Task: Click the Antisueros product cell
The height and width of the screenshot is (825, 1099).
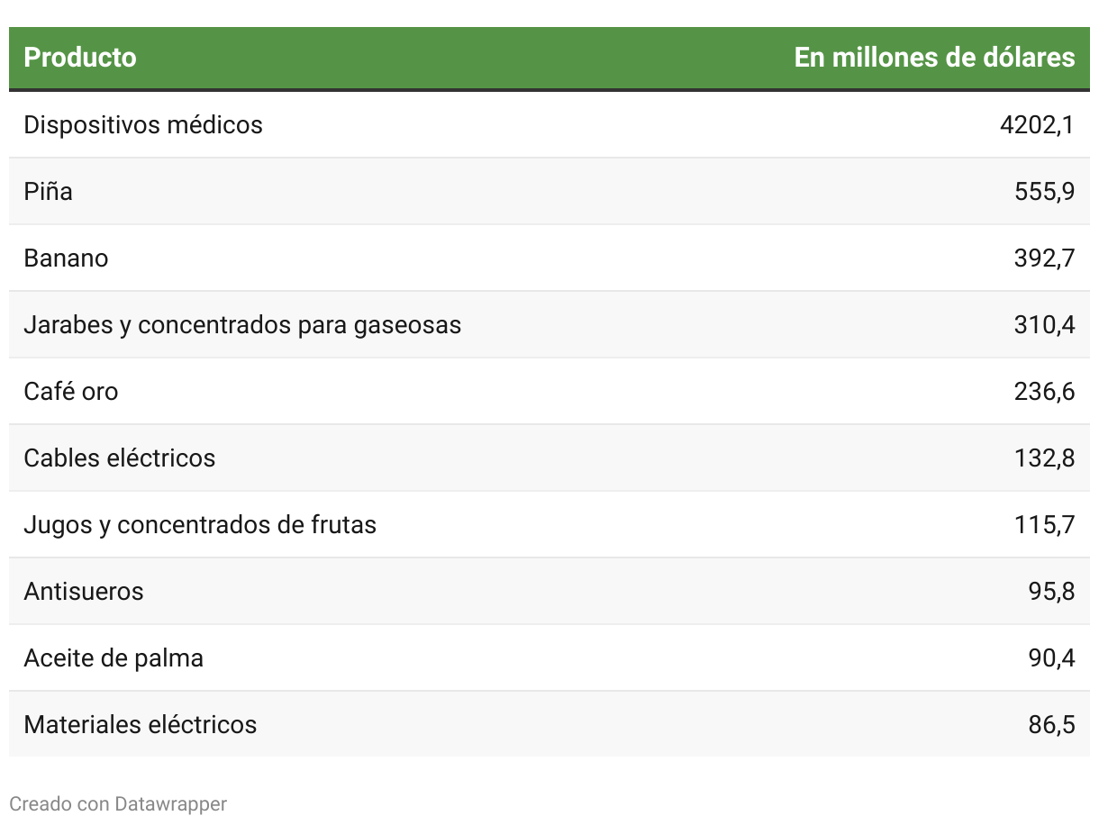Action: pos(84,591)
